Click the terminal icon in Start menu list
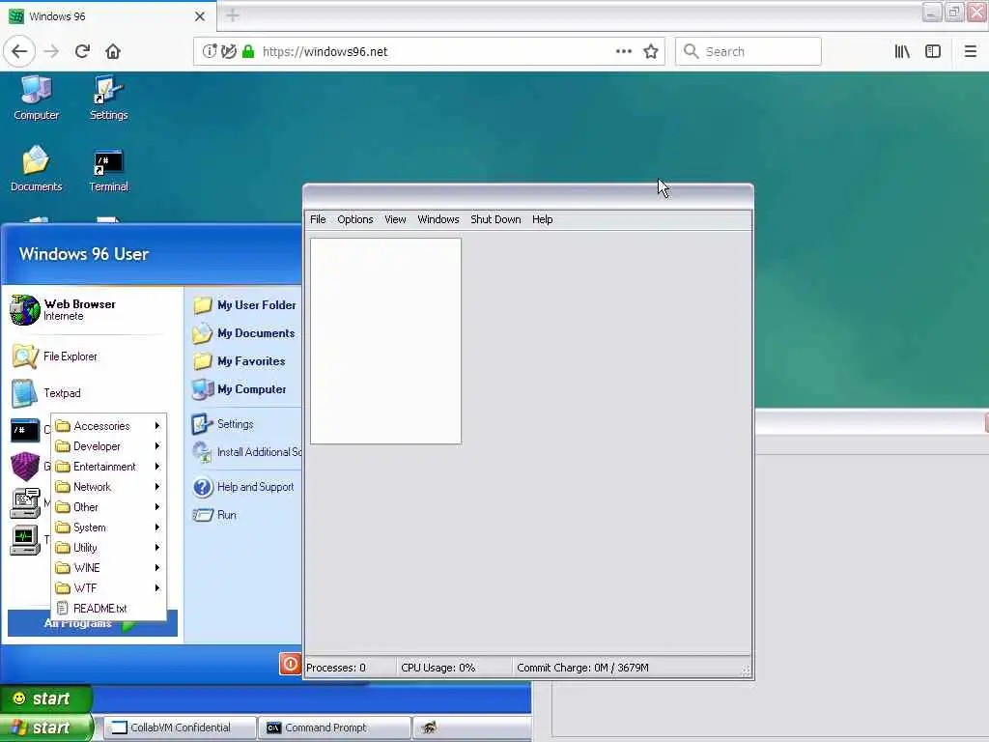The height and width of the screenshot is (742, 989). [25, 430]
